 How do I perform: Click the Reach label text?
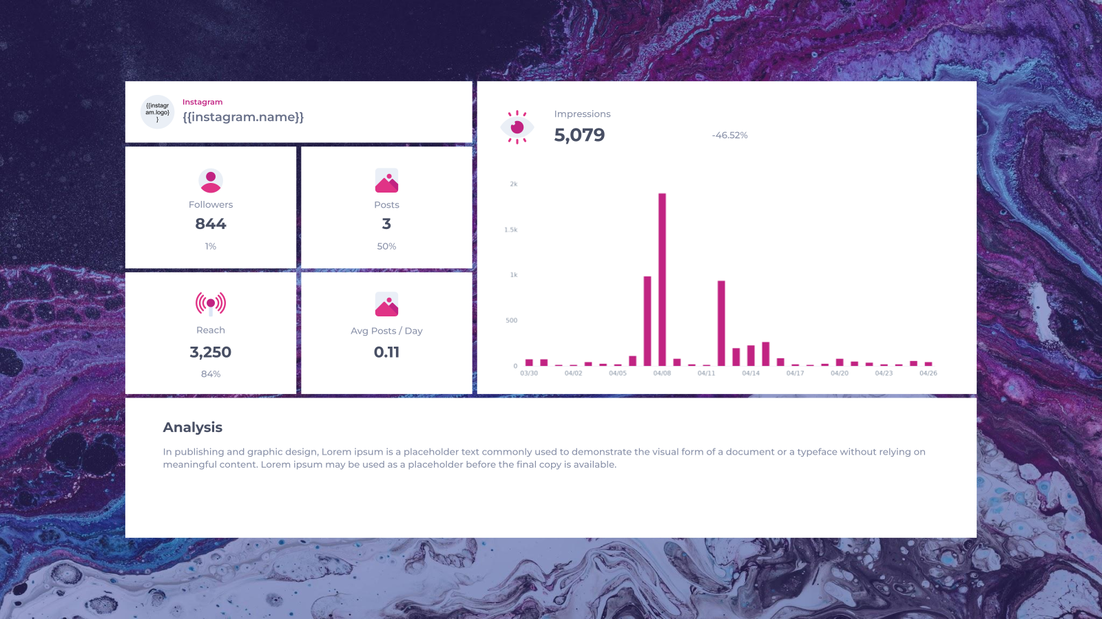(x=211, y=330)
